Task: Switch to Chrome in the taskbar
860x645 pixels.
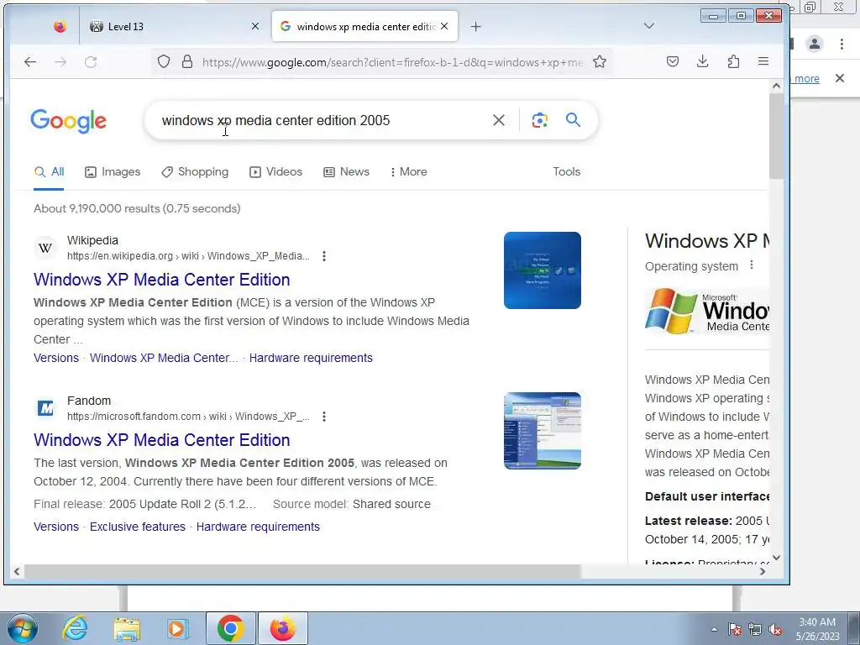Action: [231, 628]
